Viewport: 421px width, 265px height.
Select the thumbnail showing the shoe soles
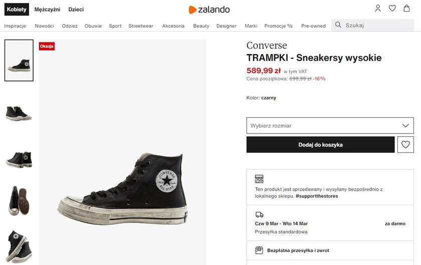[x=19, y=200]
